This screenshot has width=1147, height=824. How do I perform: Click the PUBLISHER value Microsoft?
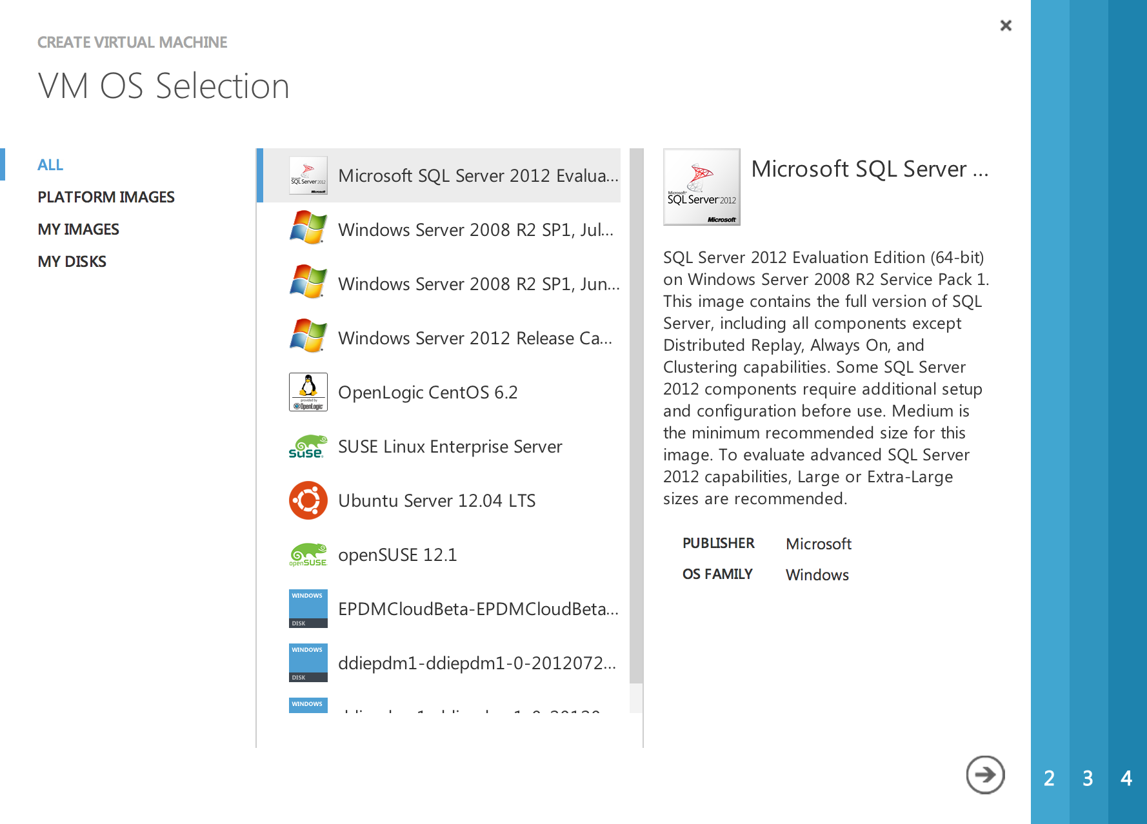pos(819,544)
